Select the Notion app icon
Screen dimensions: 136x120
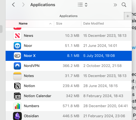pos(17,86)
